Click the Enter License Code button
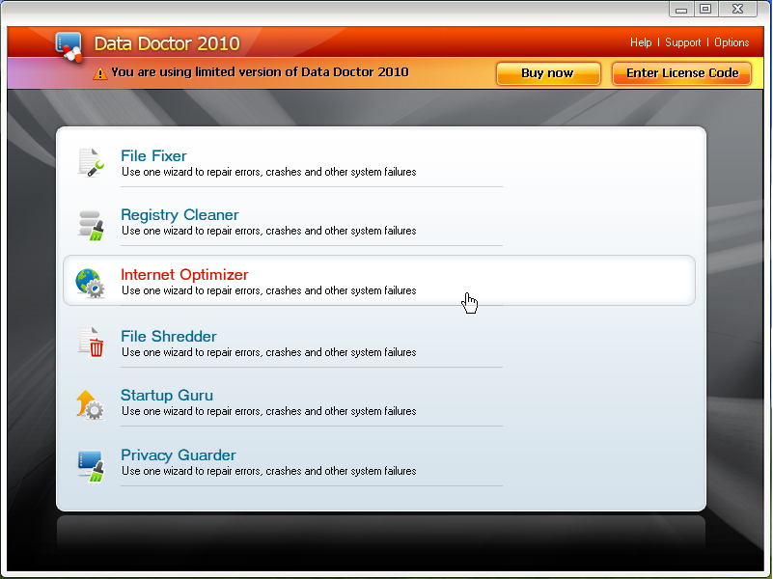 click(681, 73)
